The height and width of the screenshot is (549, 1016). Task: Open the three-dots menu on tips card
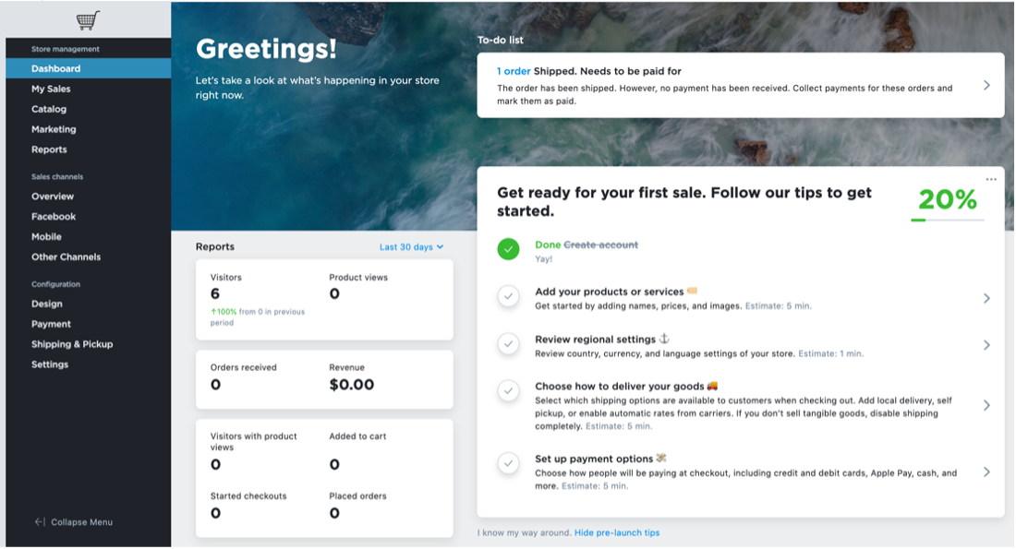(x=991, y=179)
